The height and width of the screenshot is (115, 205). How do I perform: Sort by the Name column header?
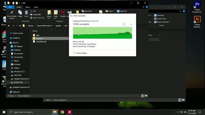[35, 31]
